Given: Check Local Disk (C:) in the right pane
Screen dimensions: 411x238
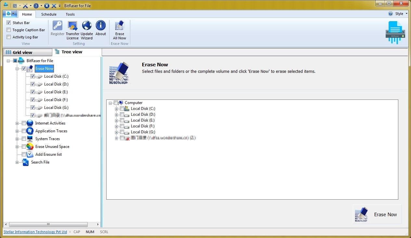Looking at the screenshot, I should point(122,109).
